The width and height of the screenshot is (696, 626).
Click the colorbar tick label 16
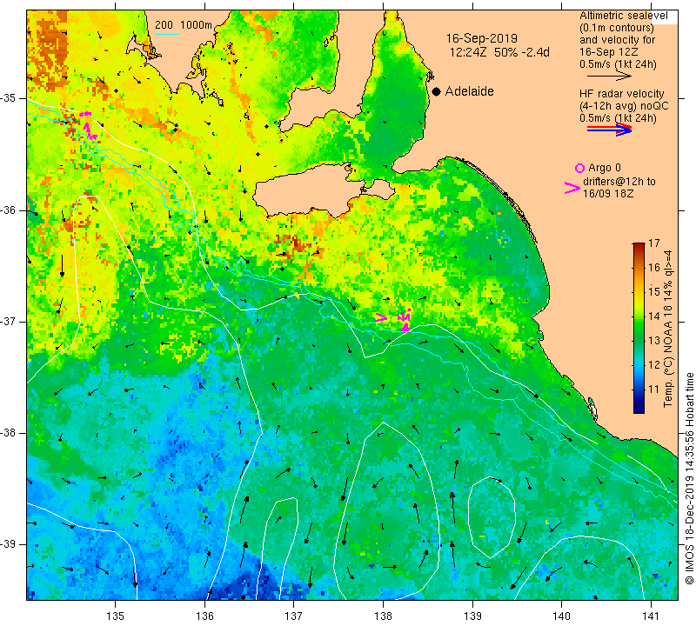pos(654,268)
